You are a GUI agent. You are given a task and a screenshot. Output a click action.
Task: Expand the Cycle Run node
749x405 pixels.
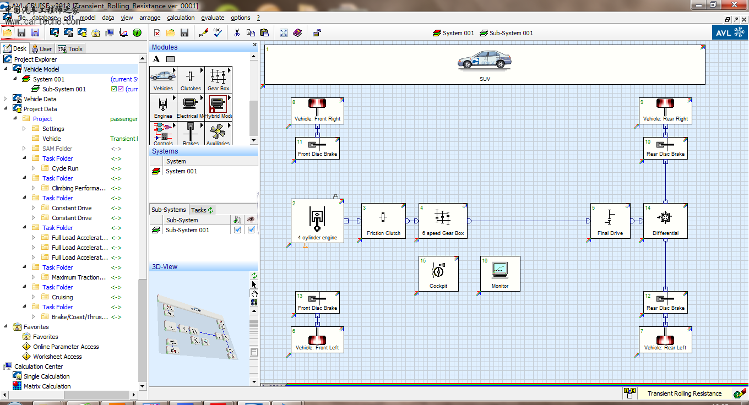[x=34, y=168]
